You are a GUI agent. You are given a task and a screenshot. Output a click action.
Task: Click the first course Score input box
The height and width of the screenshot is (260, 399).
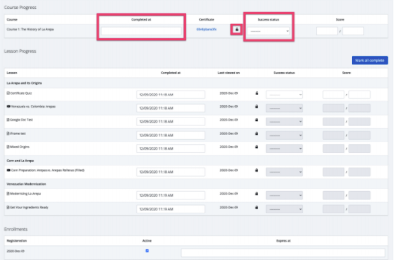tap(327, 31)
